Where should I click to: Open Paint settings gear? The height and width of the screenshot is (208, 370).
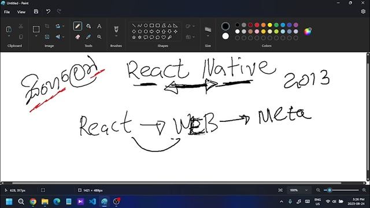[363, 12]
